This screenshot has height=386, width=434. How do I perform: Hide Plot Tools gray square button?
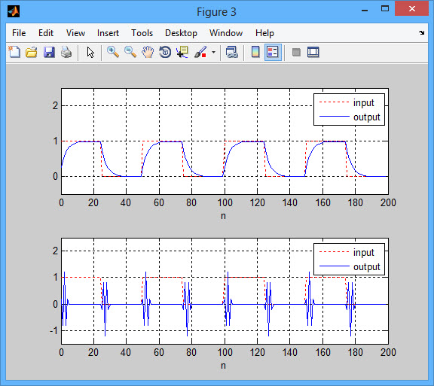tap(296, 52)
